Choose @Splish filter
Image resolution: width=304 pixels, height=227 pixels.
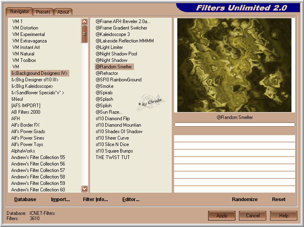[x=104, y=106]
